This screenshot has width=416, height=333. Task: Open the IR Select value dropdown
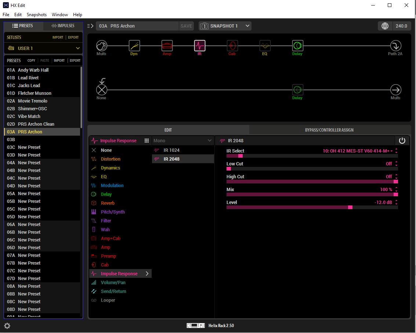tap(357, 151)
